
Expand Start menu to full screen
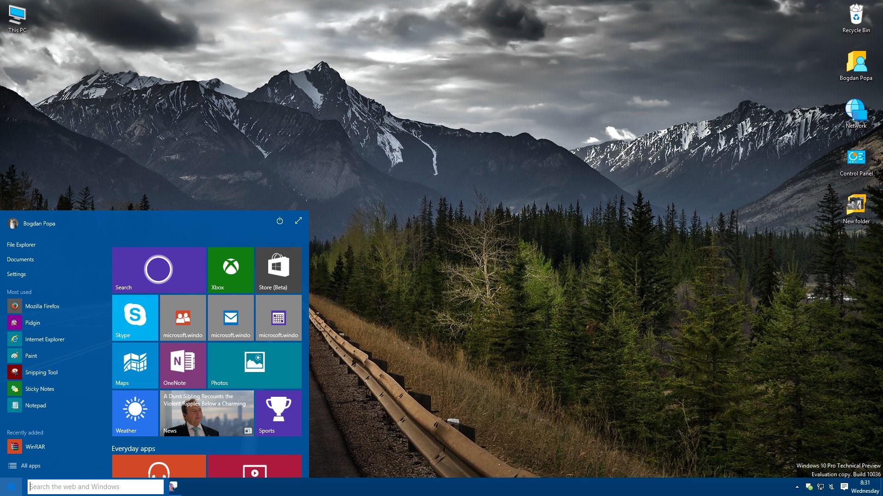point(298,221)
